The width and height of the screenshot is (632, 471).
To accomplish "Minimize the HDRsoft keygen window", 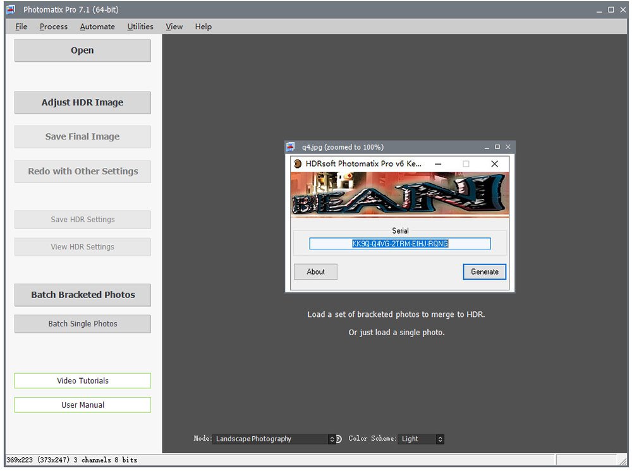I will (x=438, y=164).
